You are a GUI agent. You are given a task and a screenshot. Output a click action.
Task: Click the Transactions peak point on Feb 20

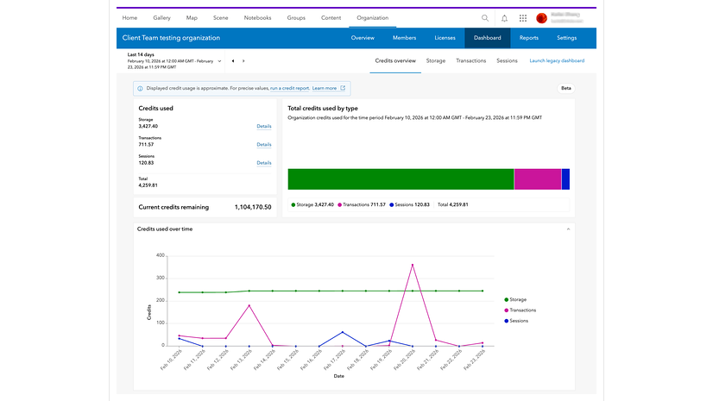tap(413, 265)
